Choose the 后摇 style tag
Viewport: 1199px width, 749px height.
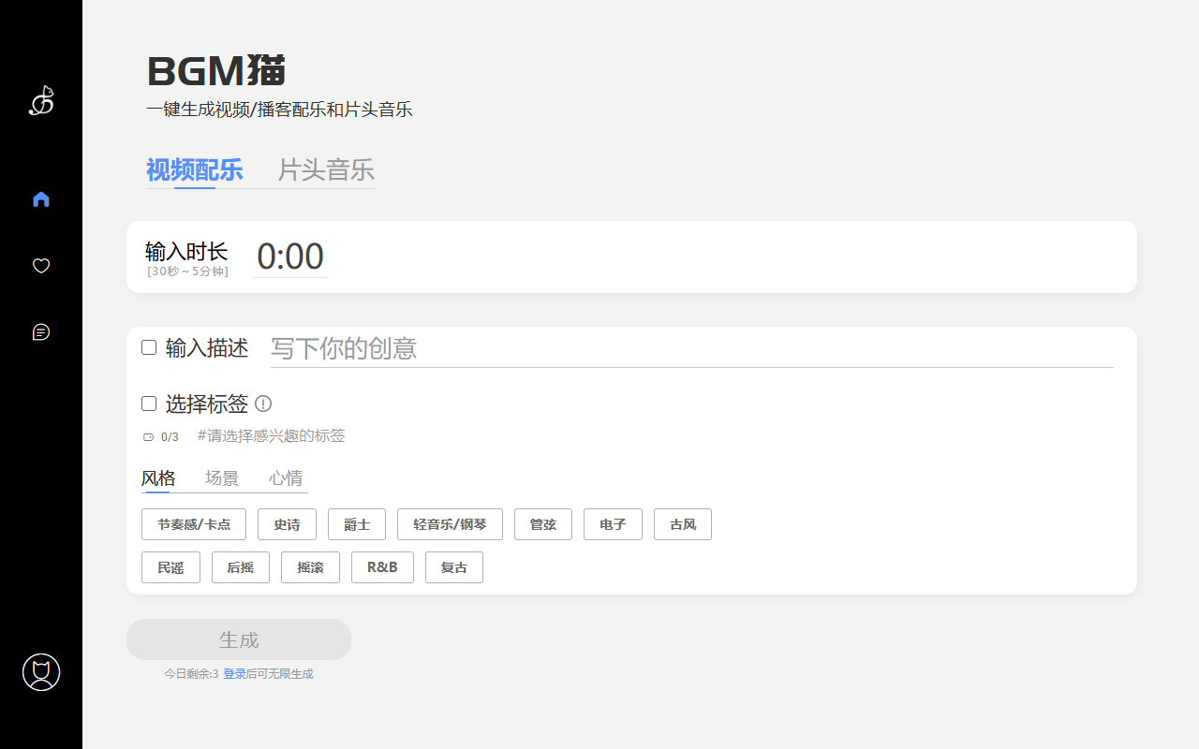(x=241, y=567)
